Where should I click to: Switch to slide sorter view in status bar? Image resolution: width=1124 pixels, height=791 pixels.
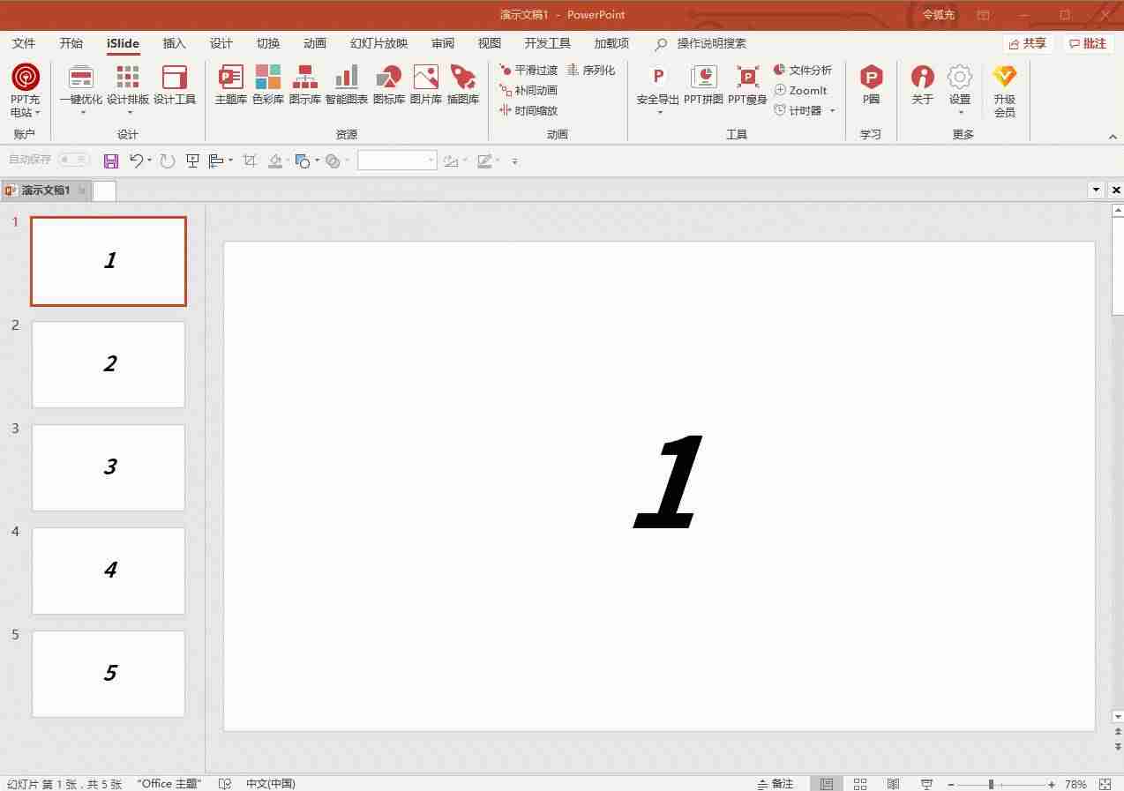(860, 784)
